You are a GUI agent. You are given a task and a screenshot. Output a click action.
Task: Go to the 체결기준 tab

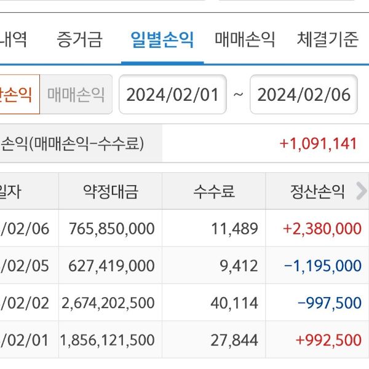(x=327, y=41)
